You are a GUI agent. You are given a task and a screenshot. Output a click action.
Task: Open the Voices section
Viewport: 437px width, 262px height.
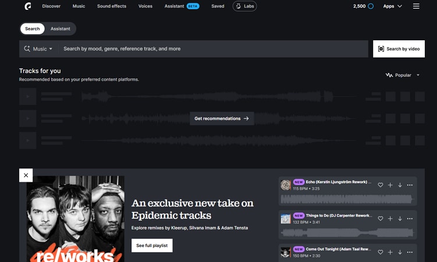pyautogui.click(x=145, y=6)
